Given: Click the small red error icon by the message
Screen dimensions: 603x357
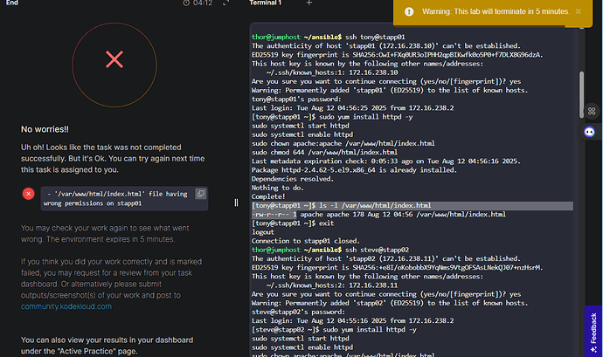Looking at the screenshot, I should coord(28,193).
